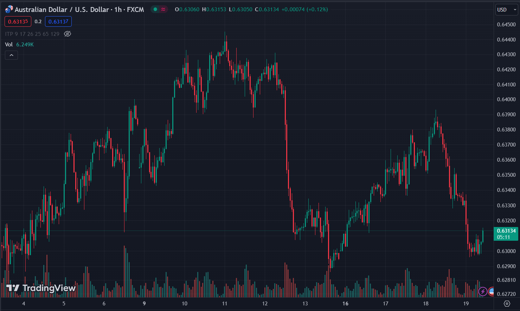The height and width of the screenshot is (311, 520).
Task: Click the red sell price 0.63135 button
Action: (x=18, y=21)
